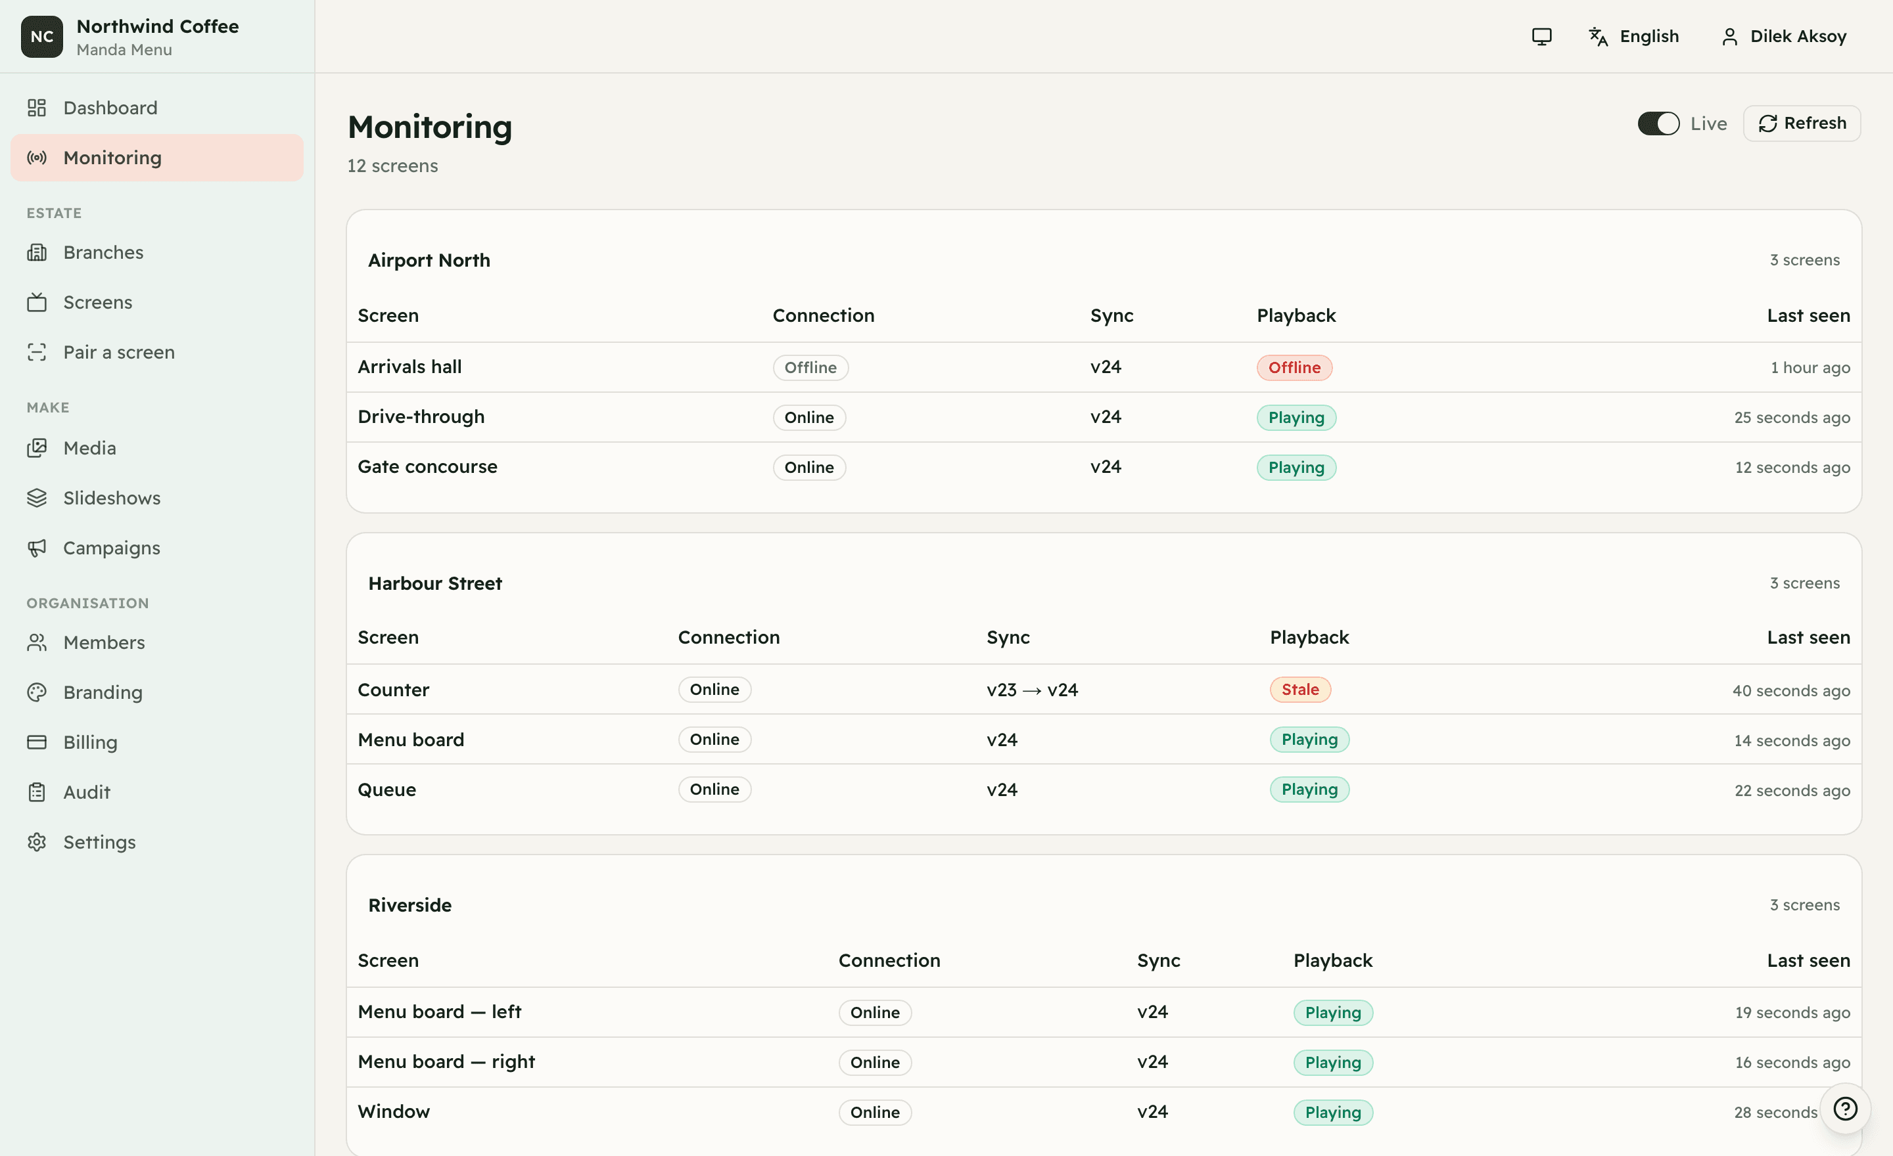The image size is (1893, 1156).
Task: Click the Counter screen name
Action: pos(393,690)
